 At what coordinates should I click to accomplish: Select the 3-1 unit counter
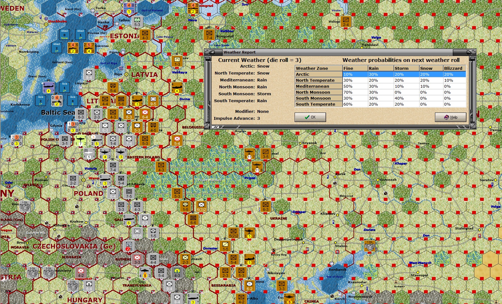pos(65,141)
